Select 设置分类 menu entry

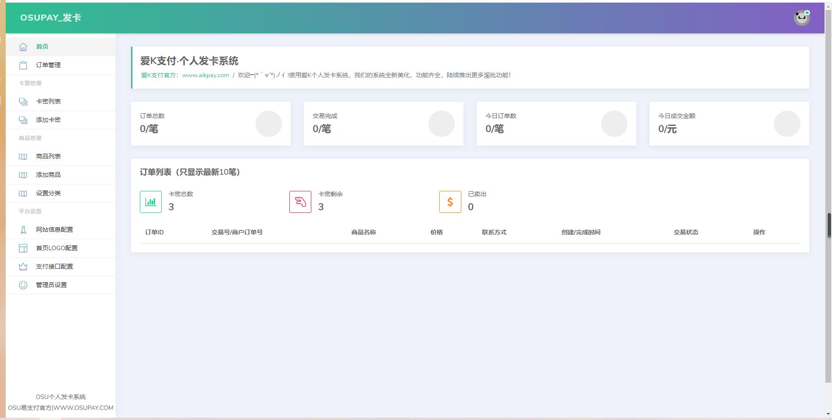tap(48, 193)
